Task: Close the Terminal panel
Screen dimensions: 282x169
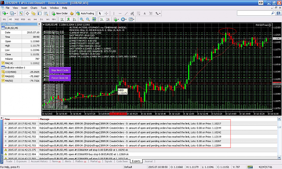Action: (1, 118)
